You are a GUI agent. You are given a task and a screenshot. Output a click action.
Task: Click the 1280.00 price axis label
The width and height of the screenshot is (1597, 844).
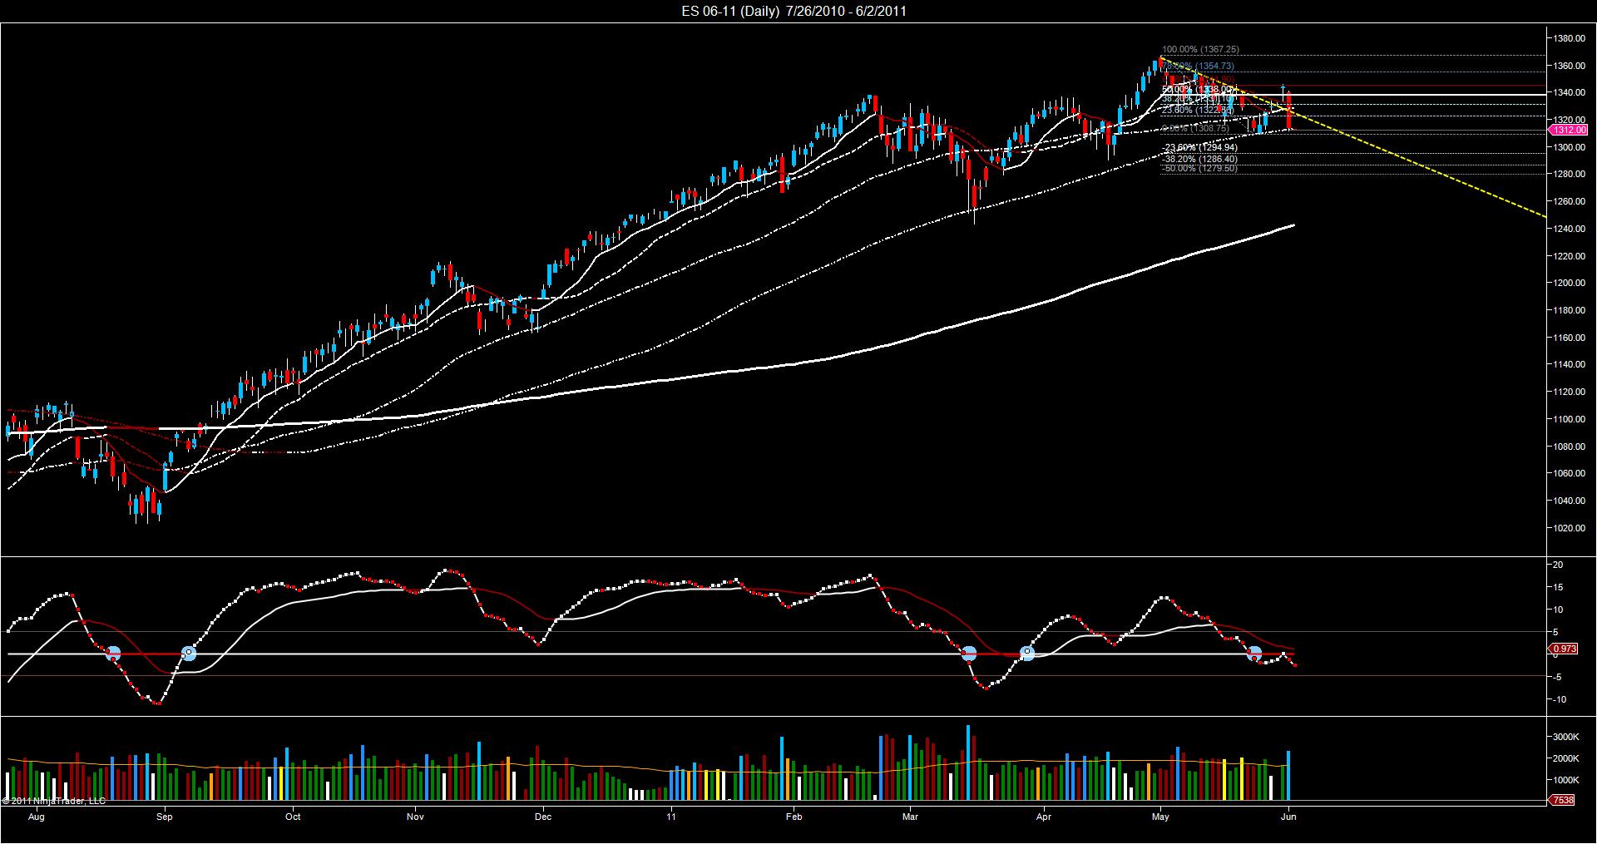pyautogui.click(x=1568, y=175)
